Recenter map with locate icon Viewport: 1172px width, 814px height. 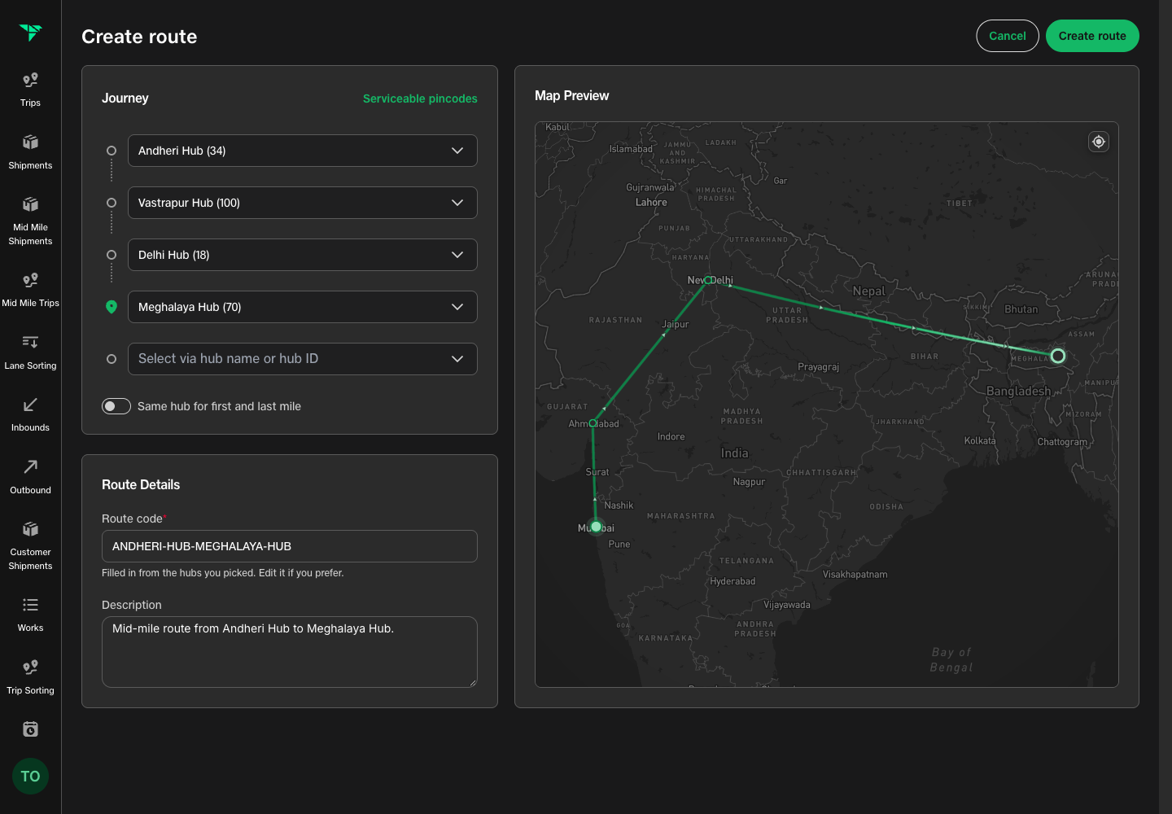pyautogui.click(x=1099, y=142)
